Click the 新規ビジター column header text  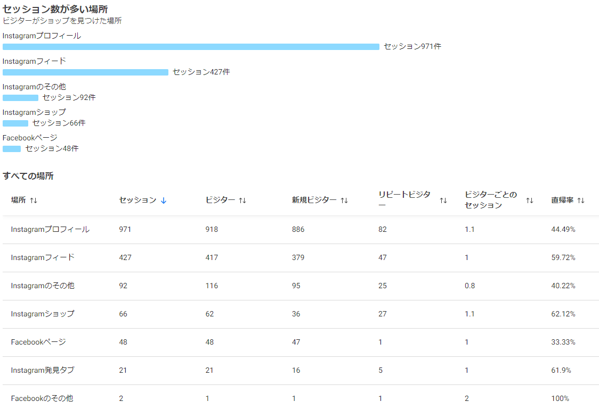[x=314, y=200]
